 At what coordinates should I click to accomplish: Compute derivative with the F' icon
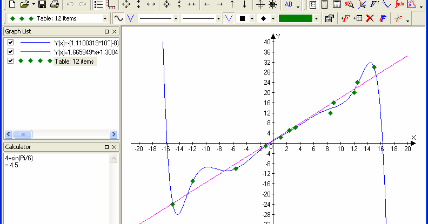[374, 4]
